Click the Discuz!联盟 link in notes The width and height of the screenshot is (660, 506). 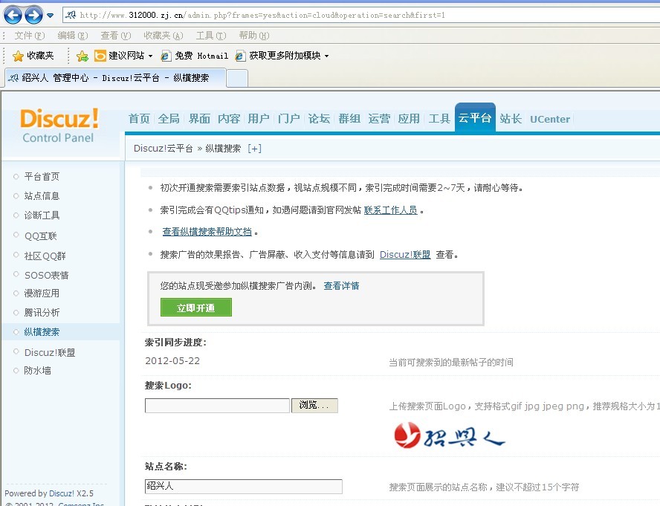click(405, 255)
